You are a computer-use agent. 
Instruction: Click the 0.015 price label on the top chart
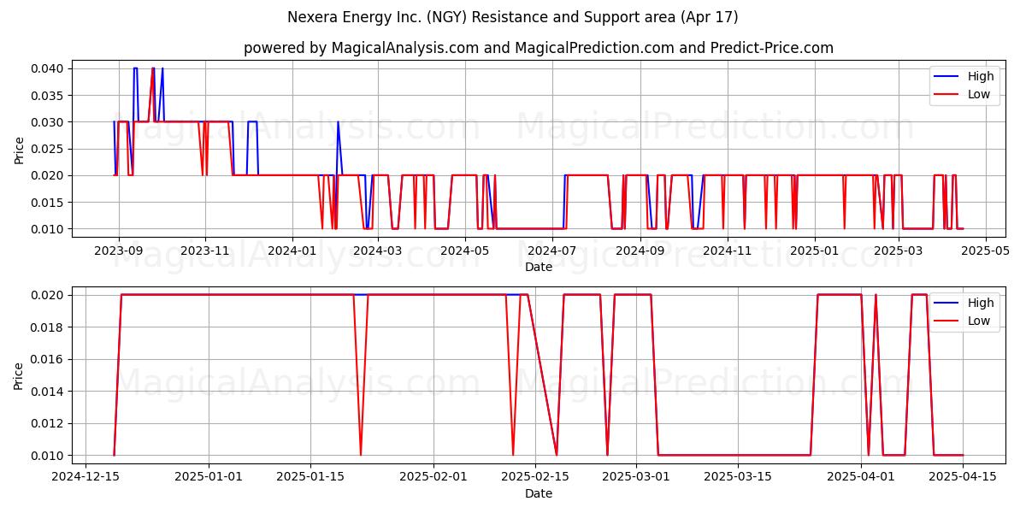(49, 202)
